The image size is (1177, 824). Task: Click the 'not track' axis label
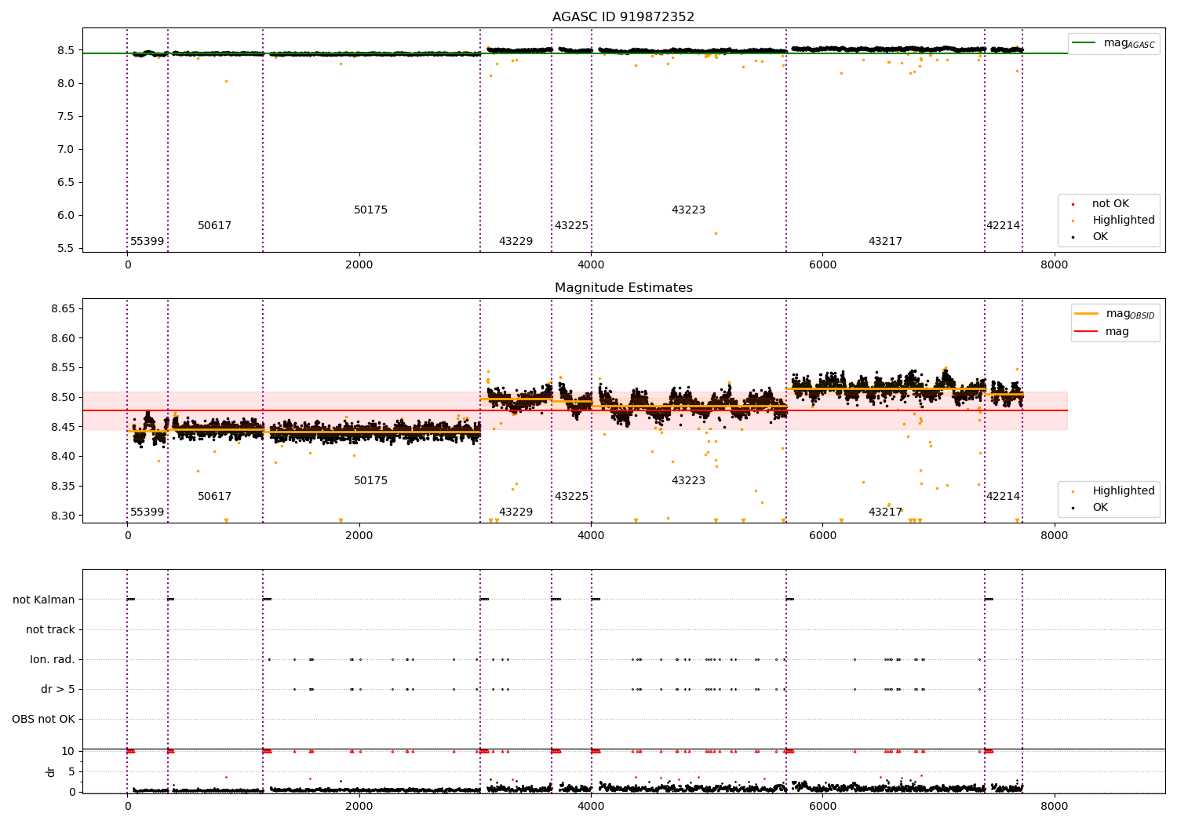50,629
